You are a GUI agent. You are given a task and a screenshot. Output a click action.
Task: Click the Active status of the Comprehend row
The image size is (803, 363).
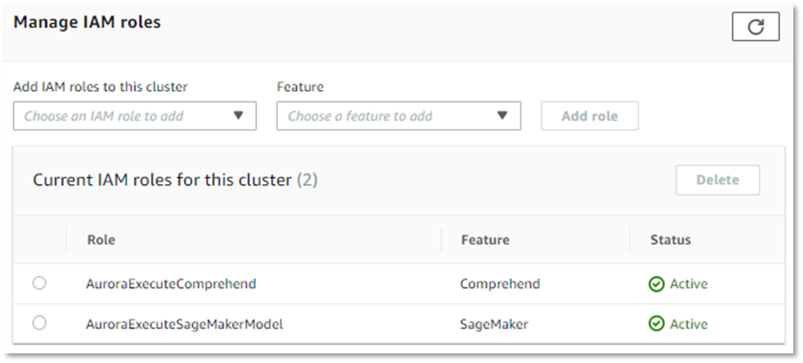coord(689,284)
